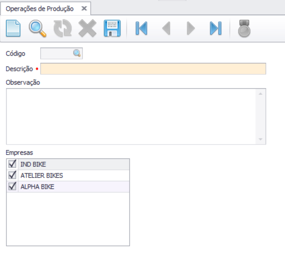
Task: Go to the first record
Action: coord(141,29)
